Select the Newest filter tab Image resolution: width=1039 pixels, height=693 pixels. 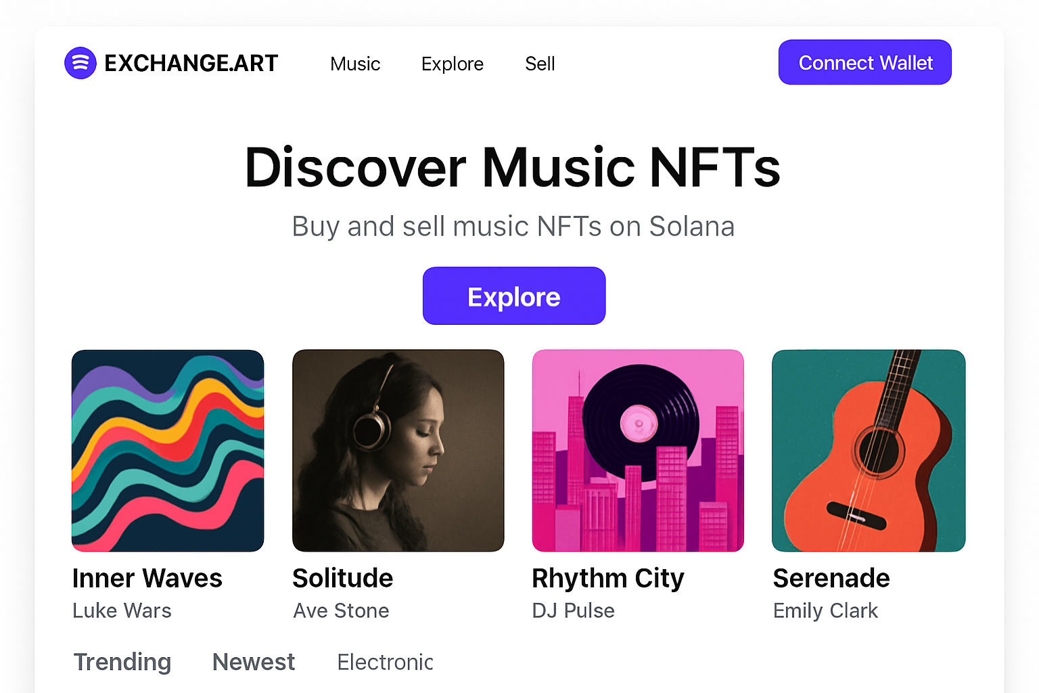[253, 662]
